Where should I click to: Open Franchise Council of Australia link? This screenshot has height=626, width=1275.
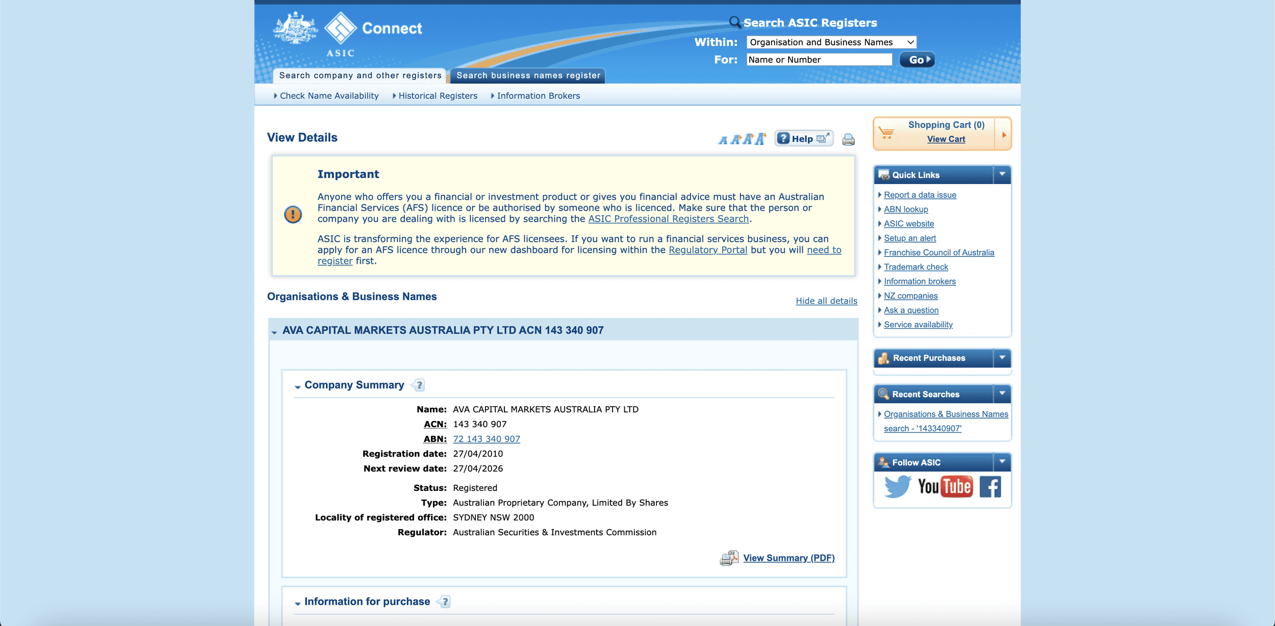(x=939, y=252)
